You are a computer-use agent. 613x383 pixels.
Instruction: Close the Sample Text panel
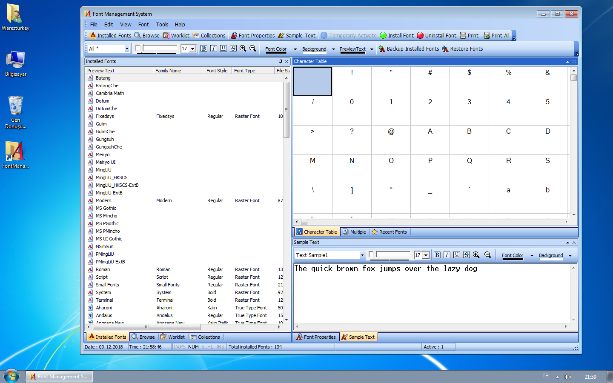574,242
